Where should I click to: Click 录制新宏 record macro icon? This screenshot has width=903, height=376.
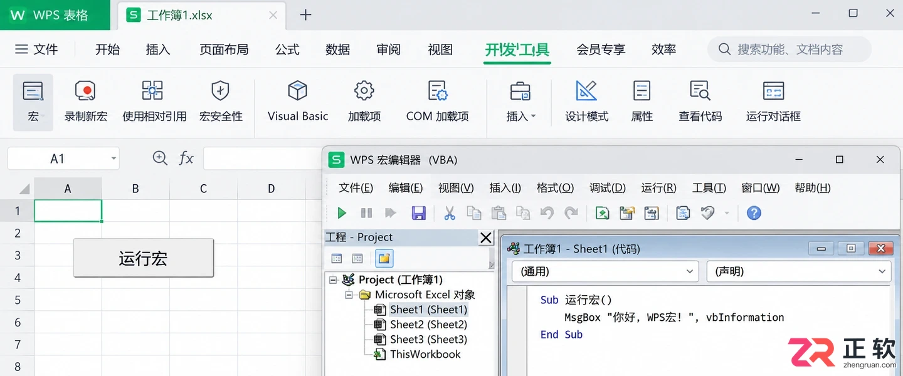click(85, 91)
